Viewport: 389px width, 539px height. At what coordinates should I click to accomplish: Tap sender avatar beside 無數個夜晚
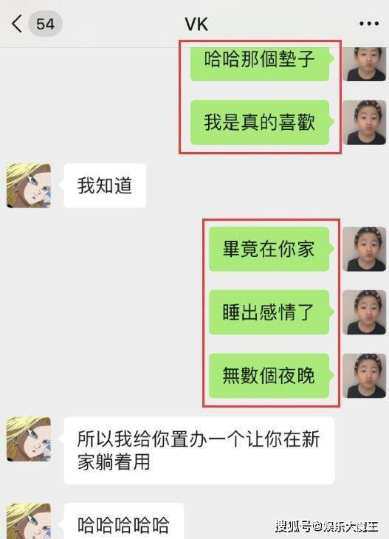(364, 376)
